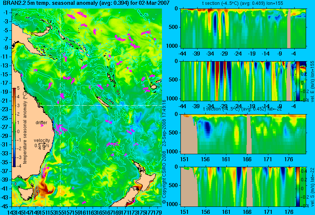Click the '161' tick under the vel. S plot
Screen dimensions: 315x215
226,212
